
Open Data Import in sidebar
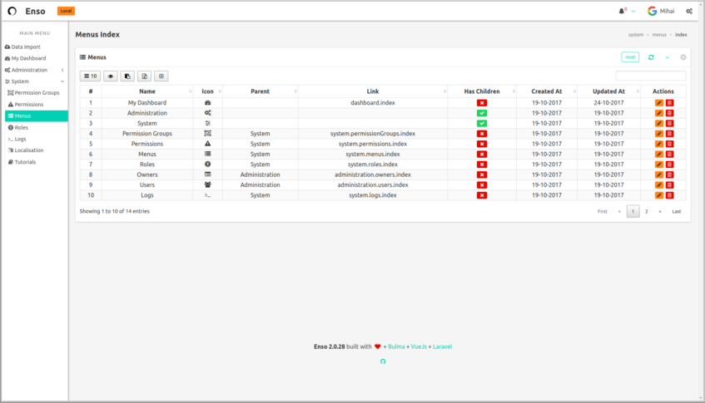22,47
